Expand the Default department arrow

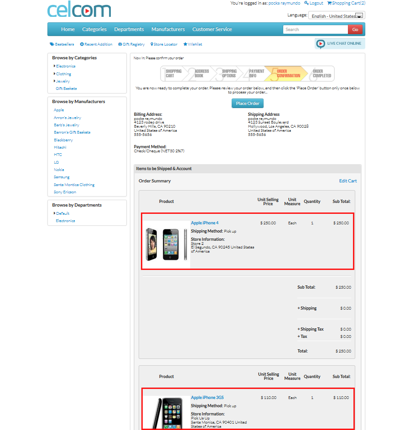[55, 213]
